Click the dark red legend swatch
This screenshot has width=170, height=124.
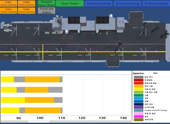(x=139, y=80)
